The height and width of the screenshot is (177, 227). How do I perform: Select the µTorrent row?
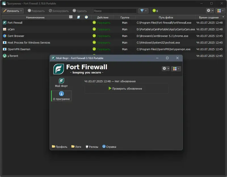pyautogui.click(x=26, y=56)
